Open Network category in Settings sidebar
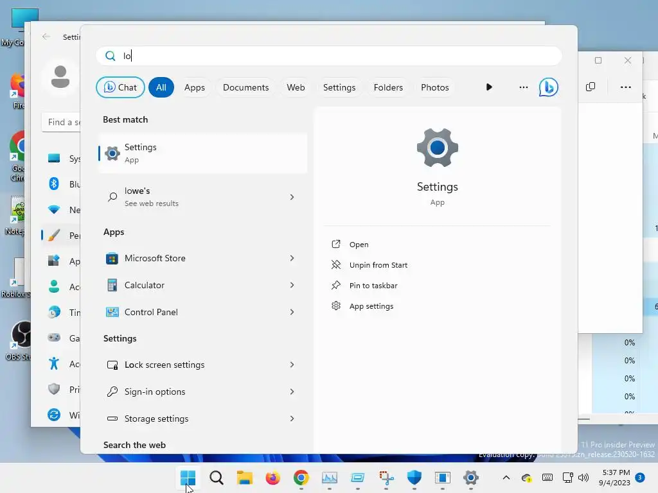 pyautogui.click(x=61, y=210)
